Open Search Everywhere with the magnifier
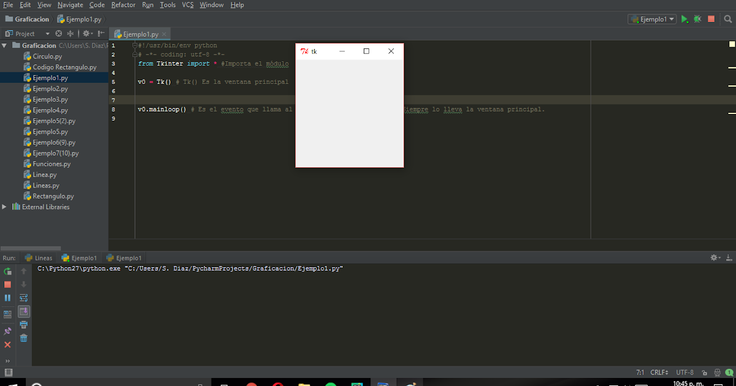The image size is (736, 386). click(x=727, y=19)
